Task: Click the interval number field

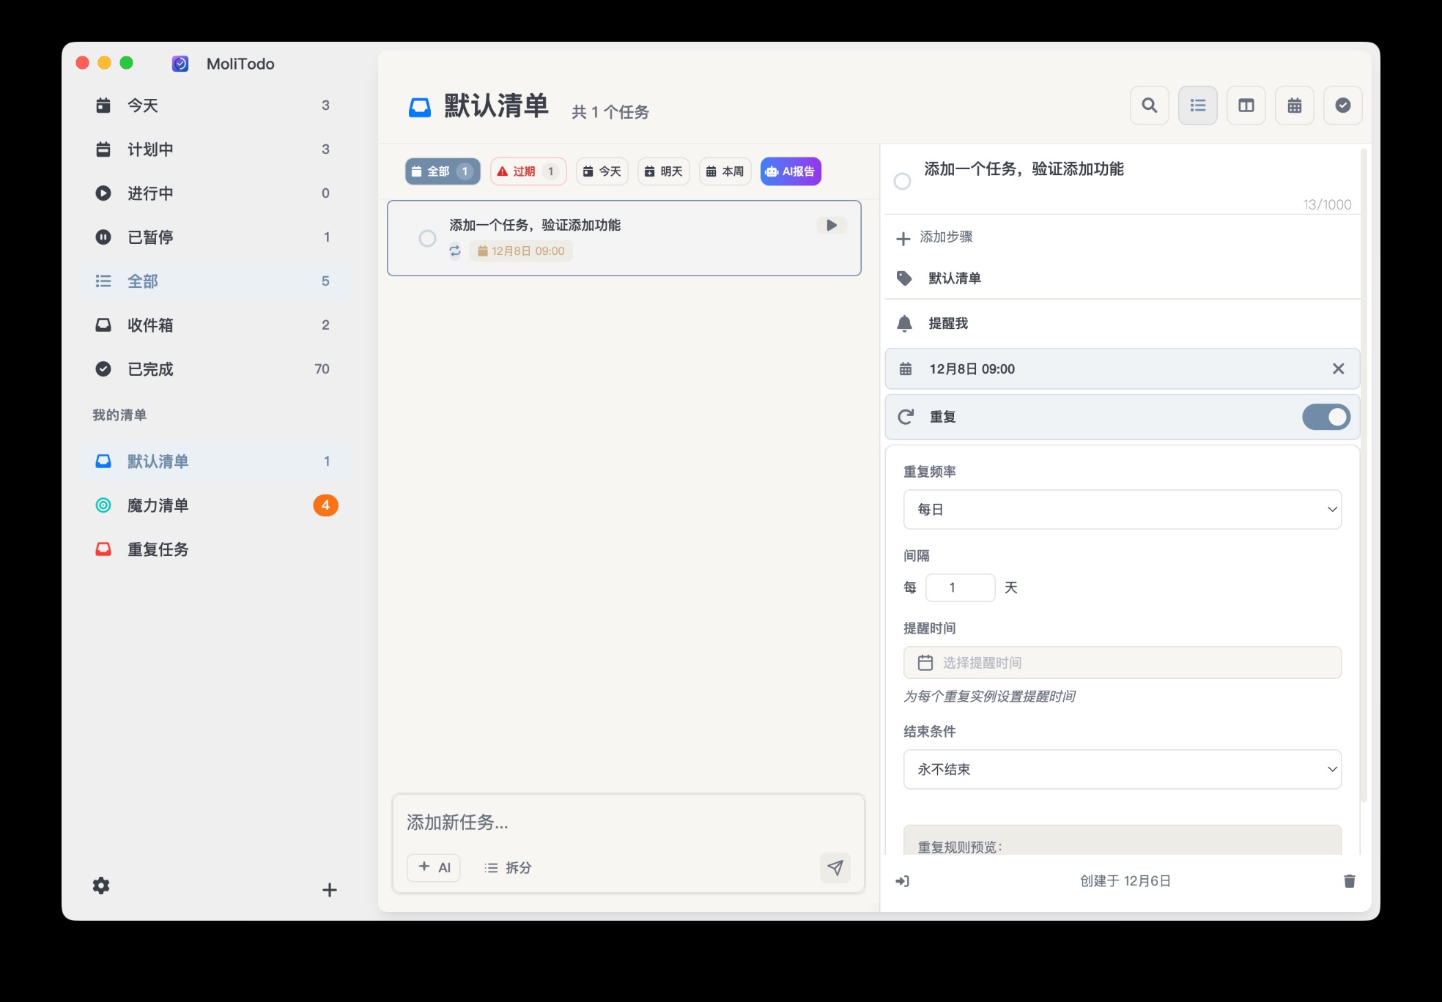Action: 960,587
